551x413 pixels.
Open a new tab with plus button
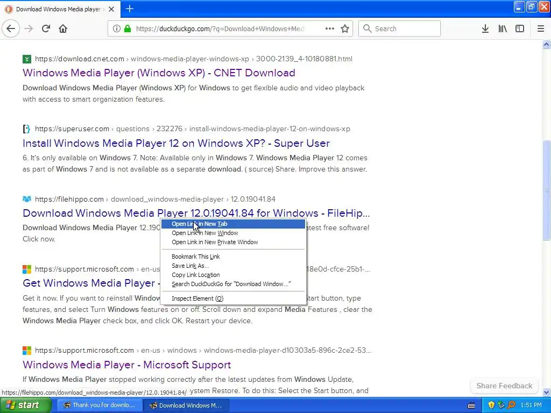[130, 9]
